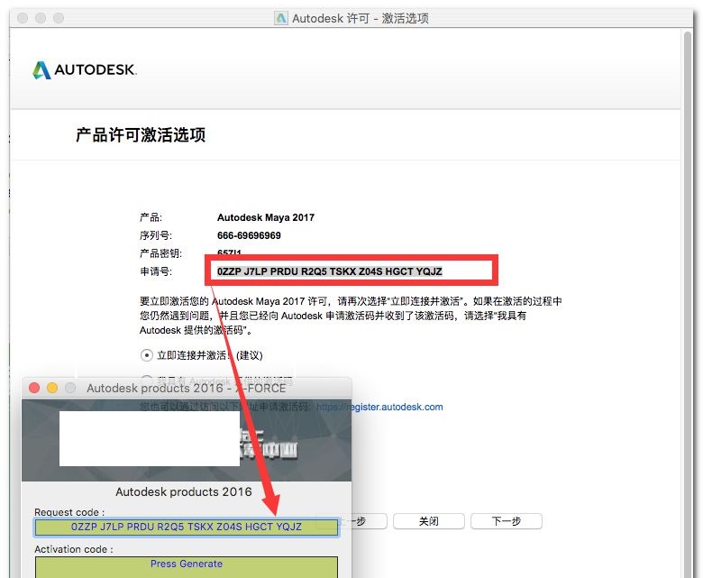Click the product name Autodesk Maya 2017

coord(265,217)
